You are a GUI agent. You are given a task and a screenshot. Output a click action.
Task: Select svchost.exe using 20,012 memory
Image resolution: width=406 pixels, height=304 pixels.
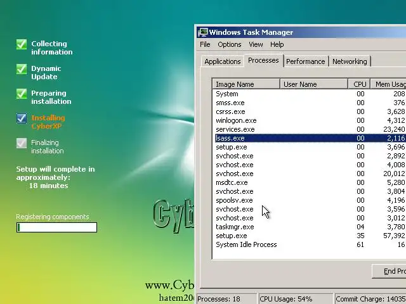coord(310,174)
